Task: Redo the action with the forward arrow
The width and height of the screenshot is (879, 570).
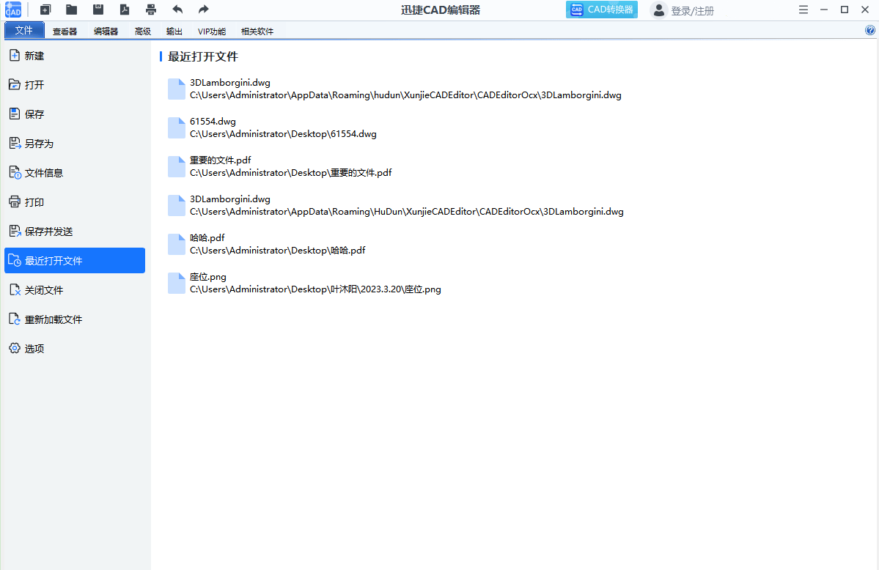Action: pos(204,10)
